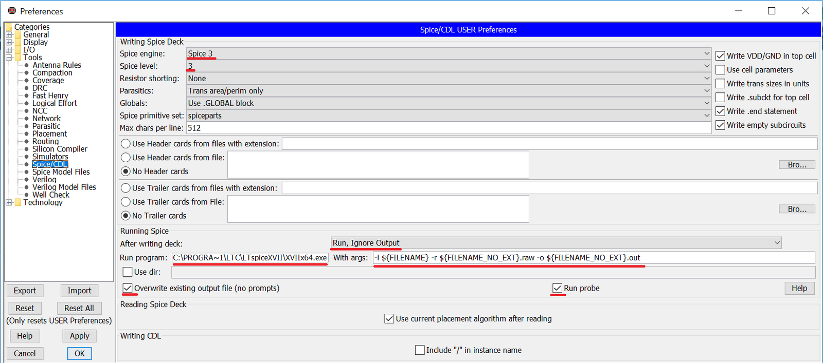The image size is (823, 363).
Task: Select Antenna Rules in the tree
Action: coord(57,65)
